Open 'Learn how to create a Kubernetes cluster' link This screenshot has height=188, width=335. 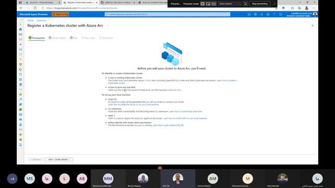pyautogui.click(x=226, y=80)
